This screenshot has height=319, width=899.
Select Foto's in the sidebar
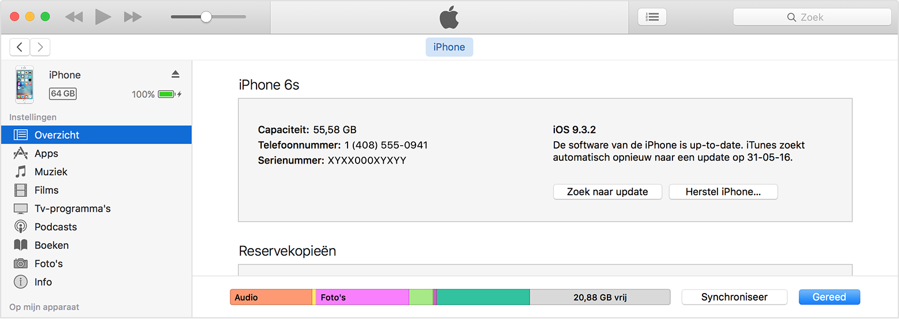click(x=96, y=264)
